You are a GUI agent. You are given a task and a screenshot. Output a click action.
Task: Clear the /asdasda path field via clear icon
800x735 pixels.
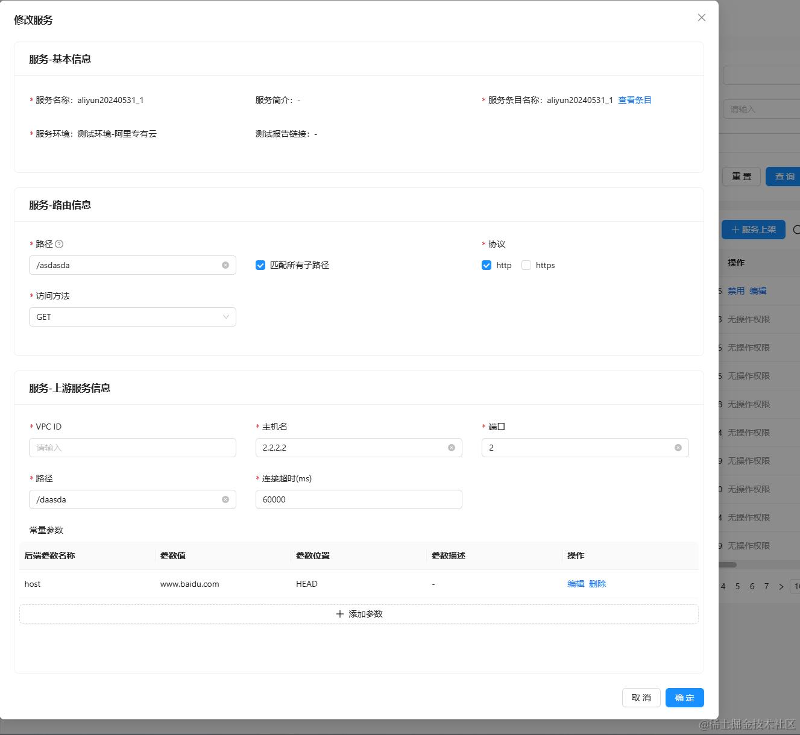click(x=225, y=265)
